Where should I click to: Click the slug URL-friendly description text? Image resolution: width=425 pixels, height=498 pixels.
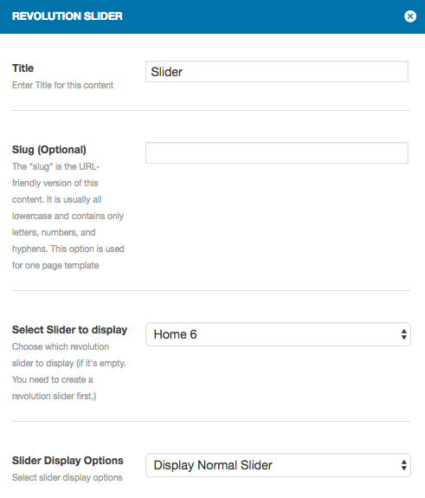click(68, 216)
